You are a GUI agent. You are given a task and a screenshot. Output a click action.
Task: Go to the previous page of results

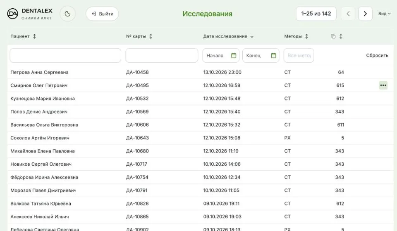pyautogui.click(x=348, y=14)
